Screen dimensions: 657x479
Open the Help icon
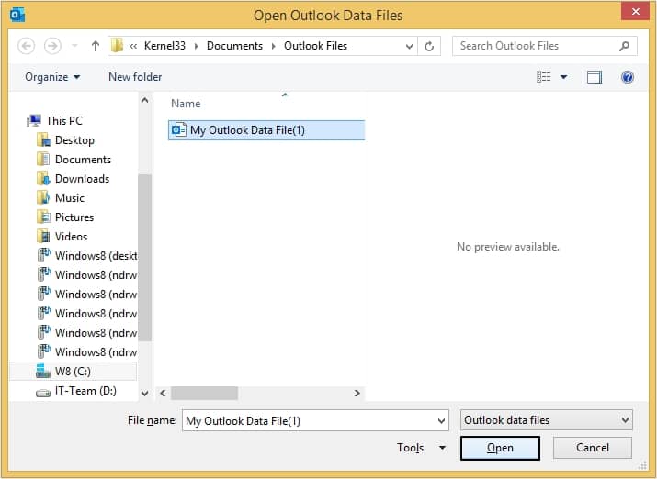628,77
